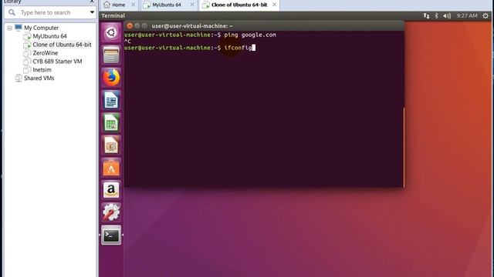This screenshot has width=494, height=277.
Task: Collapse the My Computer tree node
Action: click(10, 28)
